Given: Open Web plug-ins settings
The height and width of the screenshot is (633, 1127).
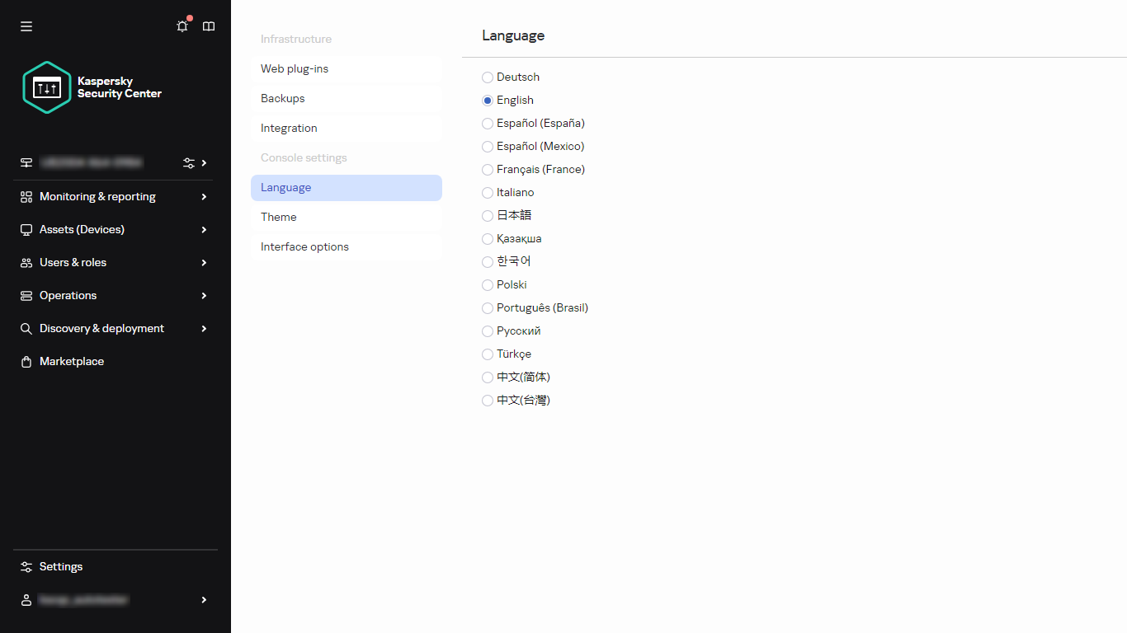Looking at the screenshot, I should (295, 68).
